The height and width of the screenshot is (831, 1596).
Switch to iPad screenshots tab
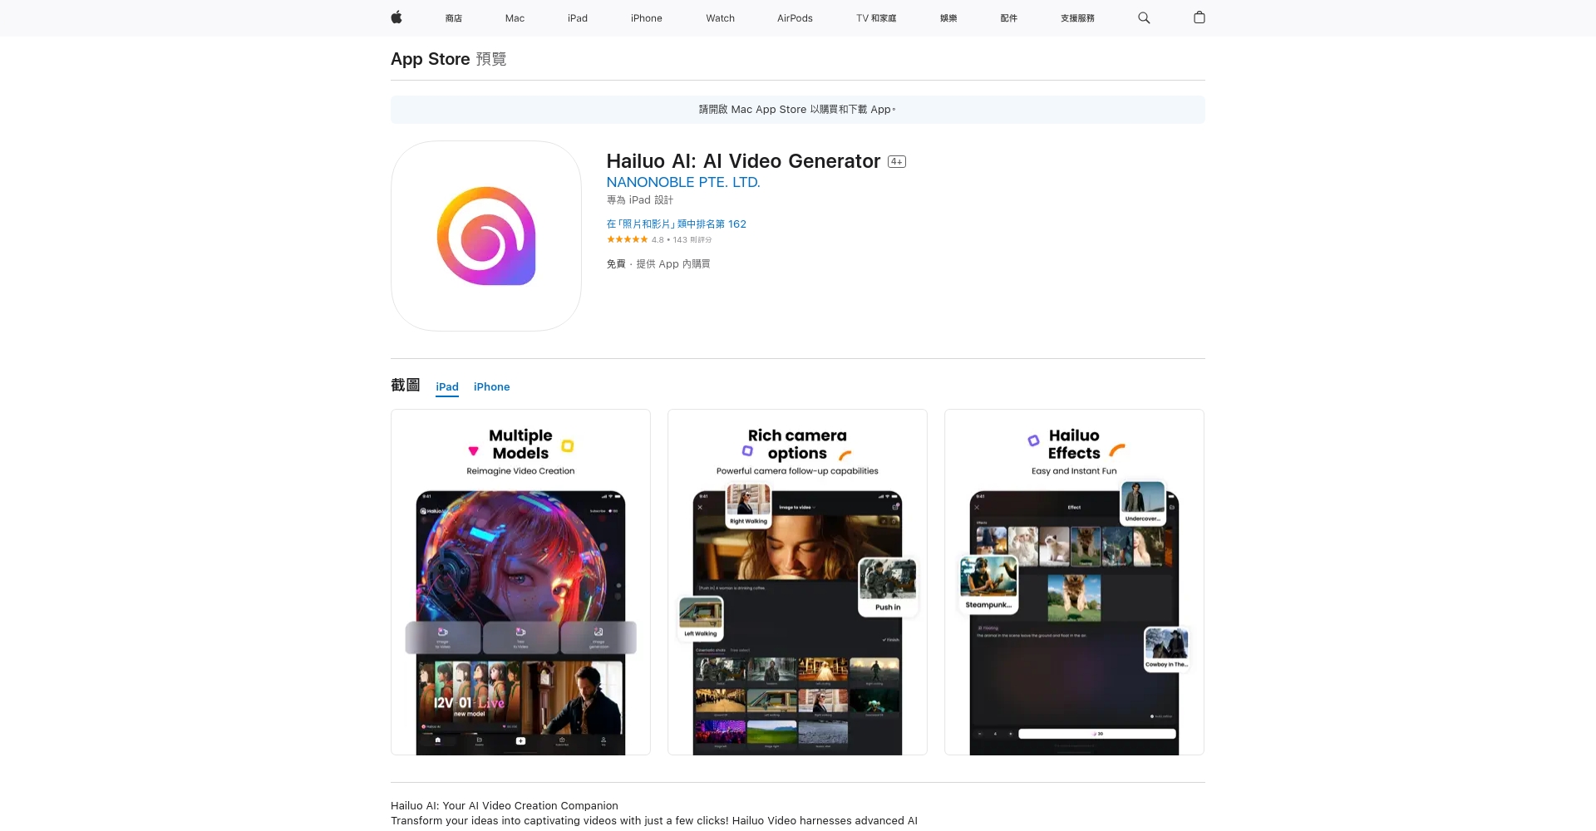pyautogui.click(x=447, y=387)
